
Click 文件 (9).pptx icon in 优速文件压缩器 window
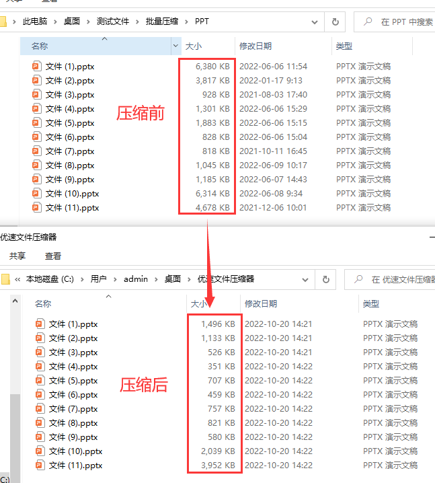40,437
